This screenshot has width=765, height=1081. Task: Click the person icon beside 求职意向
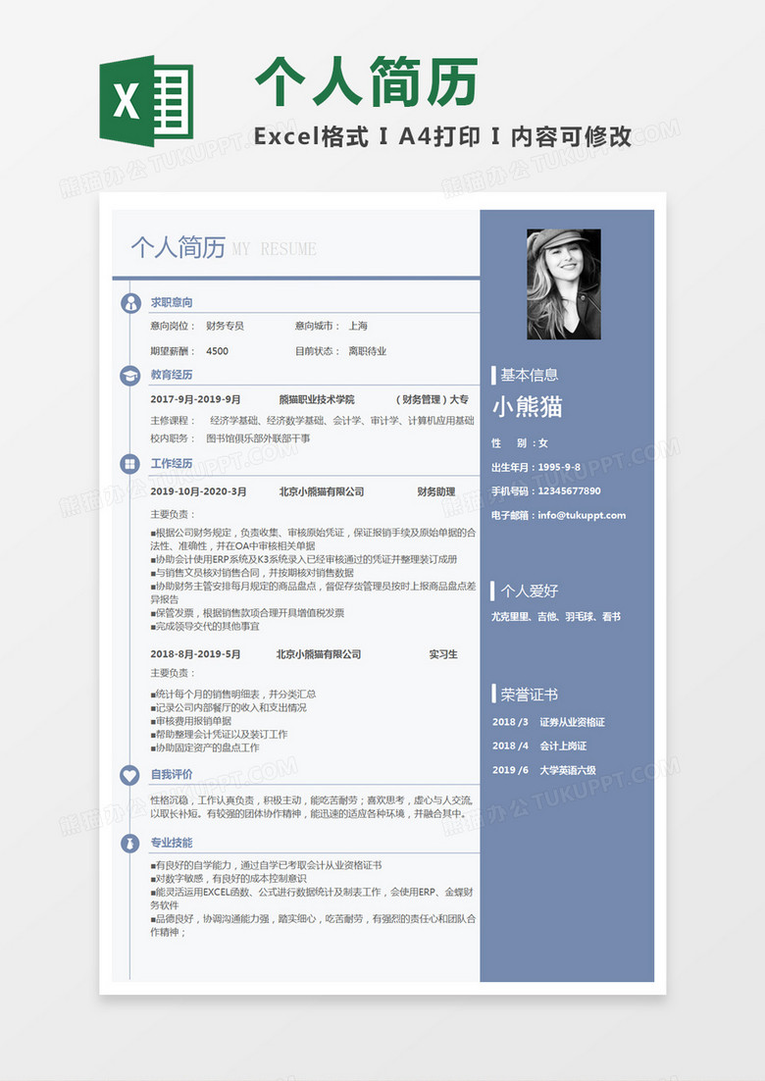(x=130, y=303)
